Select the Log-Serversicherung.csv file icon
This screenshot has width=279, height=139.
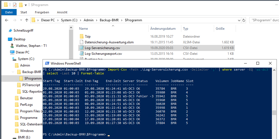(x=82, y=48)
